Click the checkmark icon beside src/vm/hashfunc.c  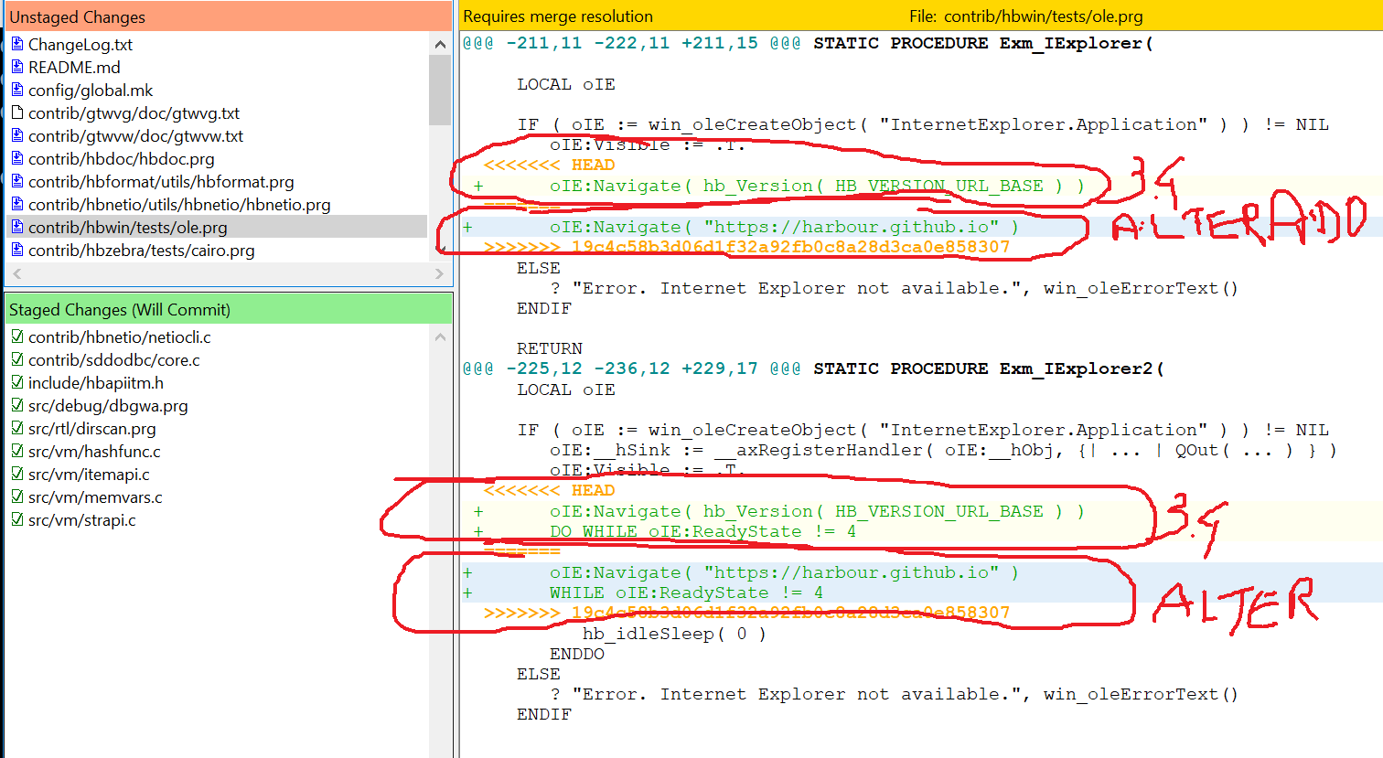16,451
